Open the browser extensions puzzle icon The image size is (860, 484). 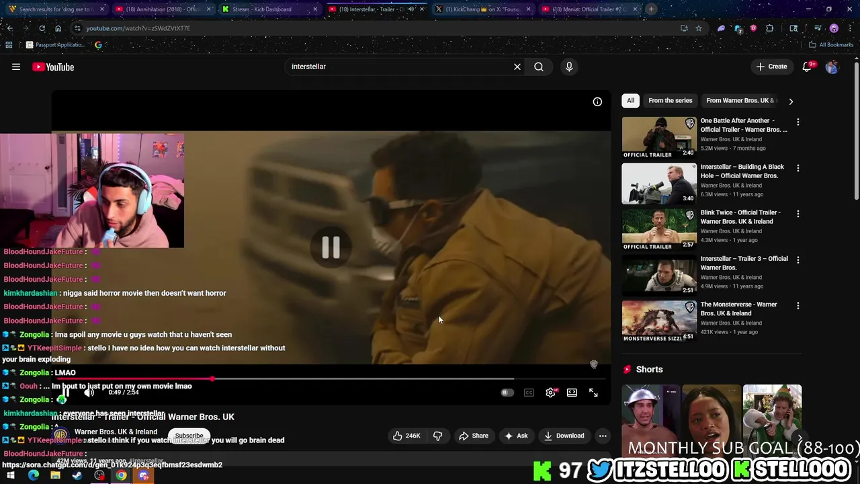click(x=770, y=28)
